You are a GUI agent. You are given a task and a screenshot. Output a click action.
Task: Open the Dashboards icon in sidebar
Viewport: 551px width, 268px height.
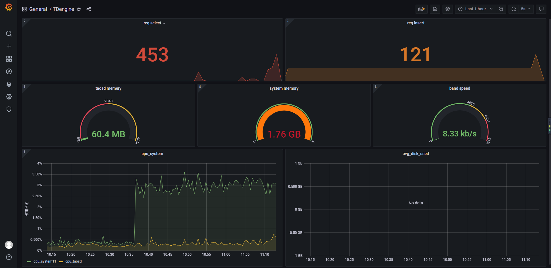coord(9,59)
